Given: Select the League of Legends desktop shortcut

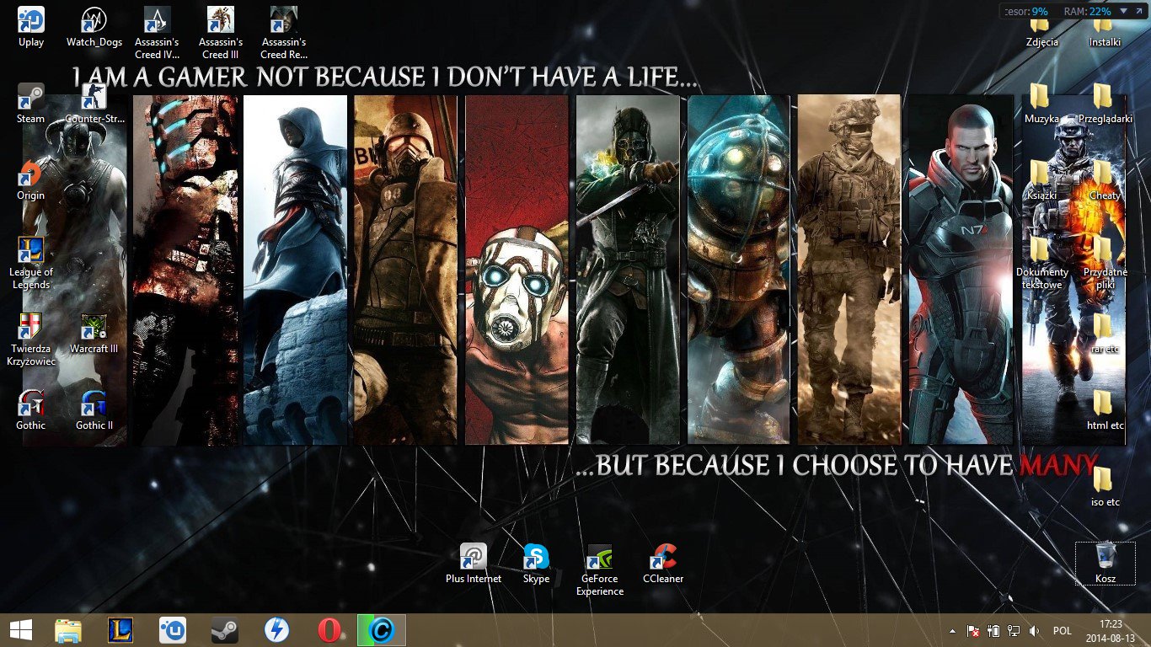Looking at the screenshot, I should [31, 263].
